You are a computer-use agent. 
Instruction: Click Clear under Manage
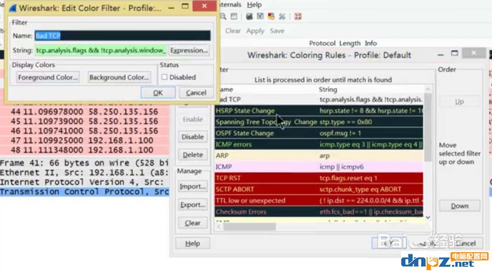pyautogui.click(x=193, y=223)
